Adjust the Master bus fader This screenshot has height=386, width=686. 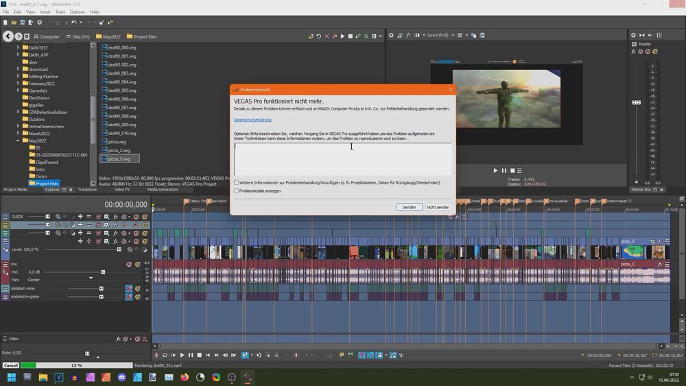coord(637,102)
